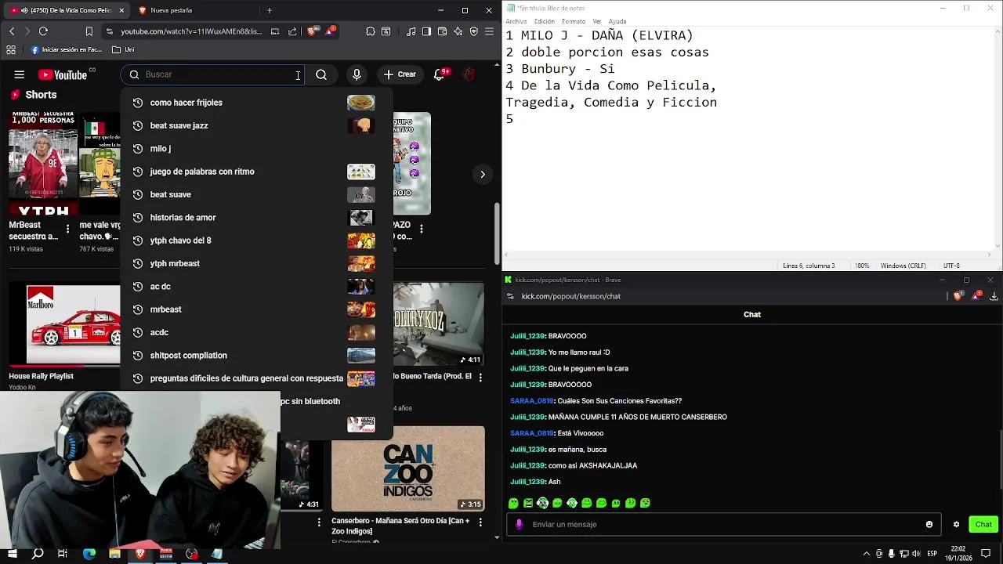Viewport: 1003px width, 564px height.
Task: Click the Crear button on YouTube
Action: pyautogui.click(x=400, y=74)
